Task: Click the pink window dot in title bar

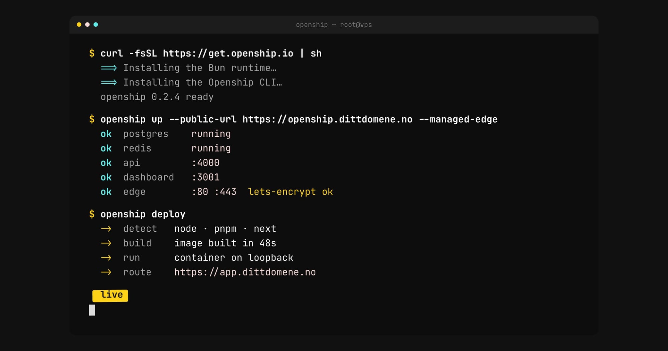Action: coord(87,24)
